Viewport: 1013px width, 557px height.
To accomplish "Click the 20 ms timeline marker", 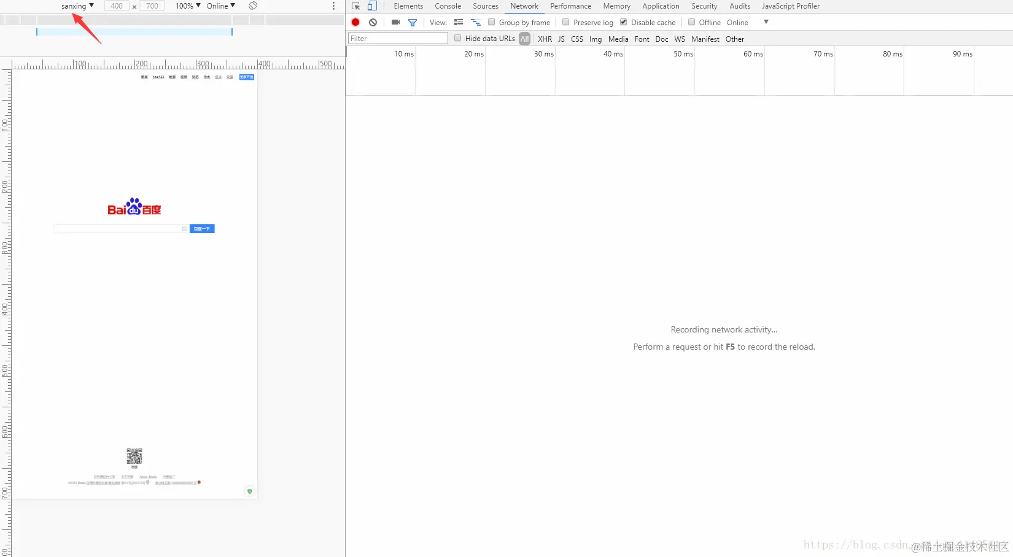I will click(474, 54).
